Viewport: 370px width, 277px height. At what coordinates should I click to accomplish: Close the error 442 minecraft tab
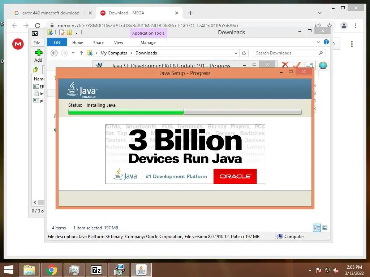[x=90, y=13]
